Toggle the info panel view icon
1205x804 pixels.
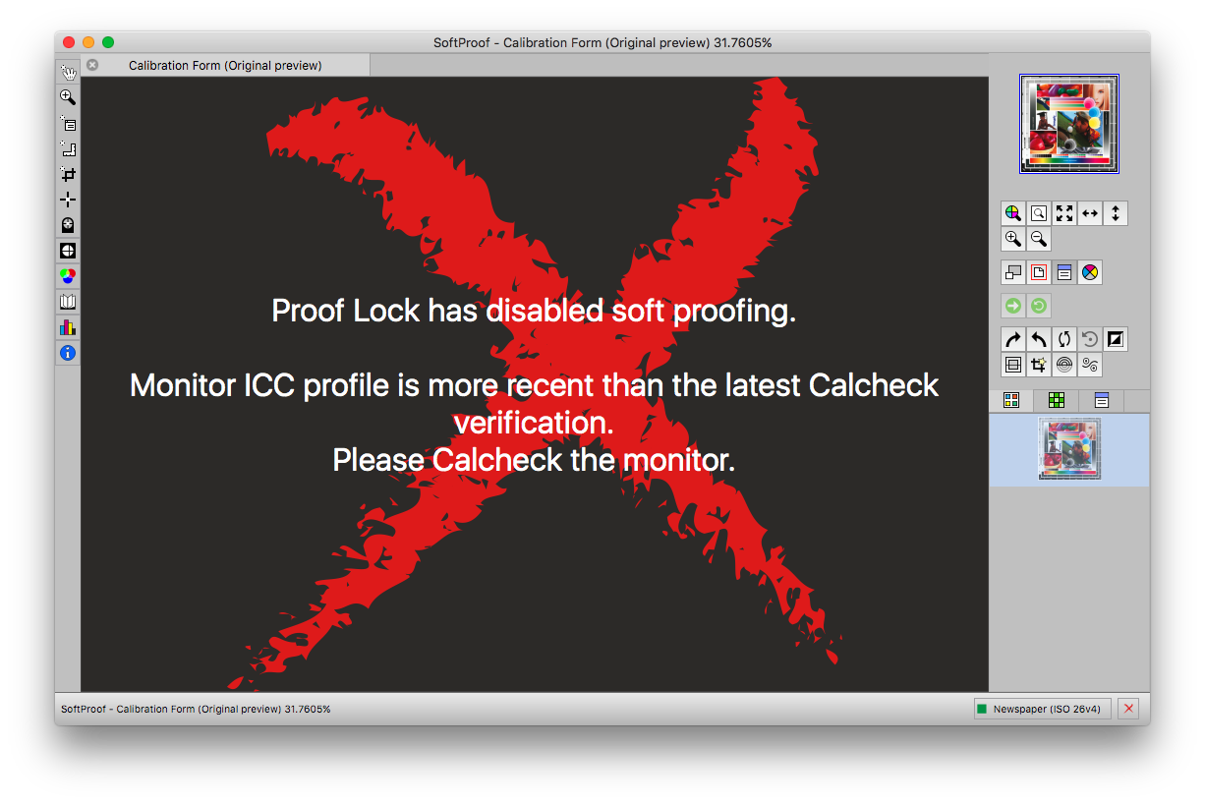(1064, 273)
